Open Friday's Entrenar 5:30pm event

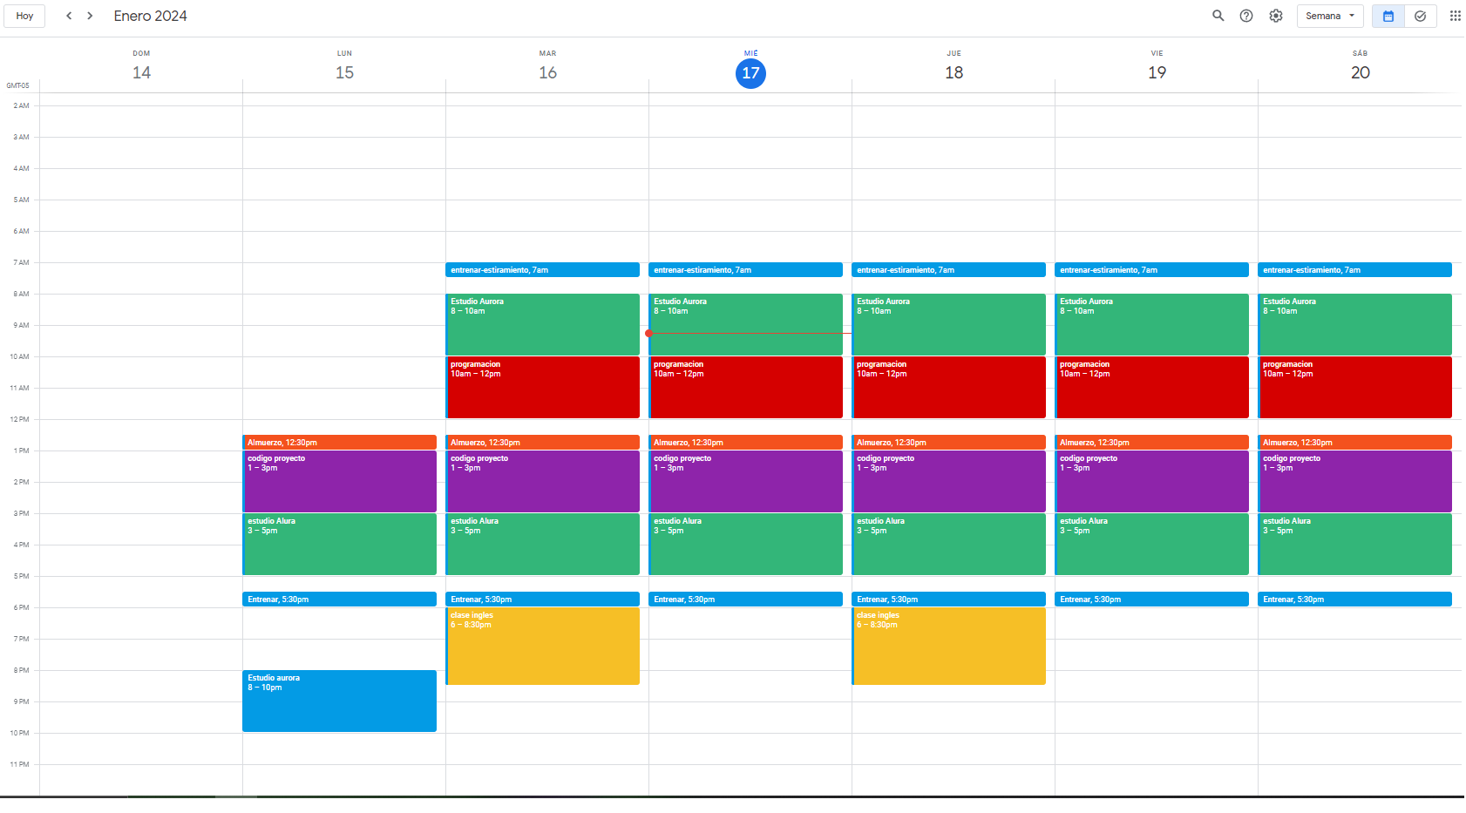(1151, 600)
